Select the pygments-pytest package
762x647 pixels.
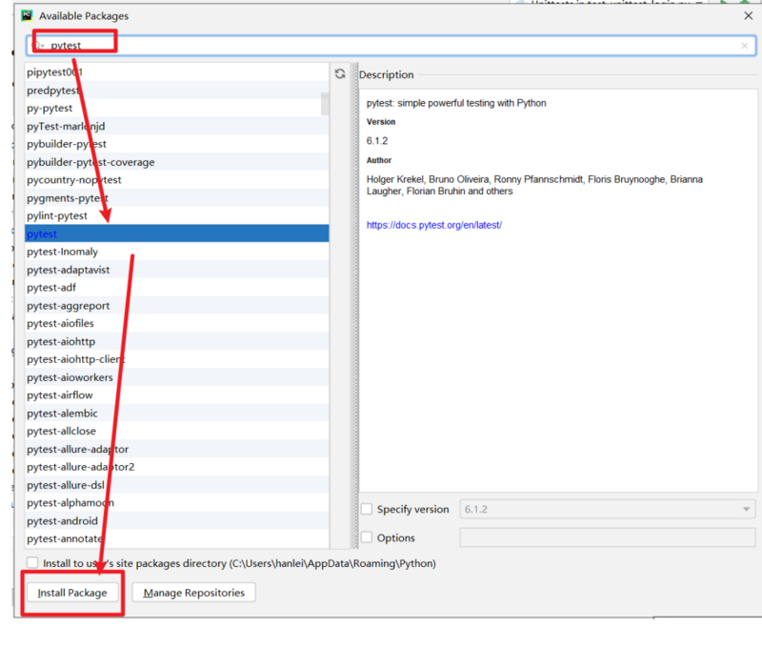click(x=177, y=198)
